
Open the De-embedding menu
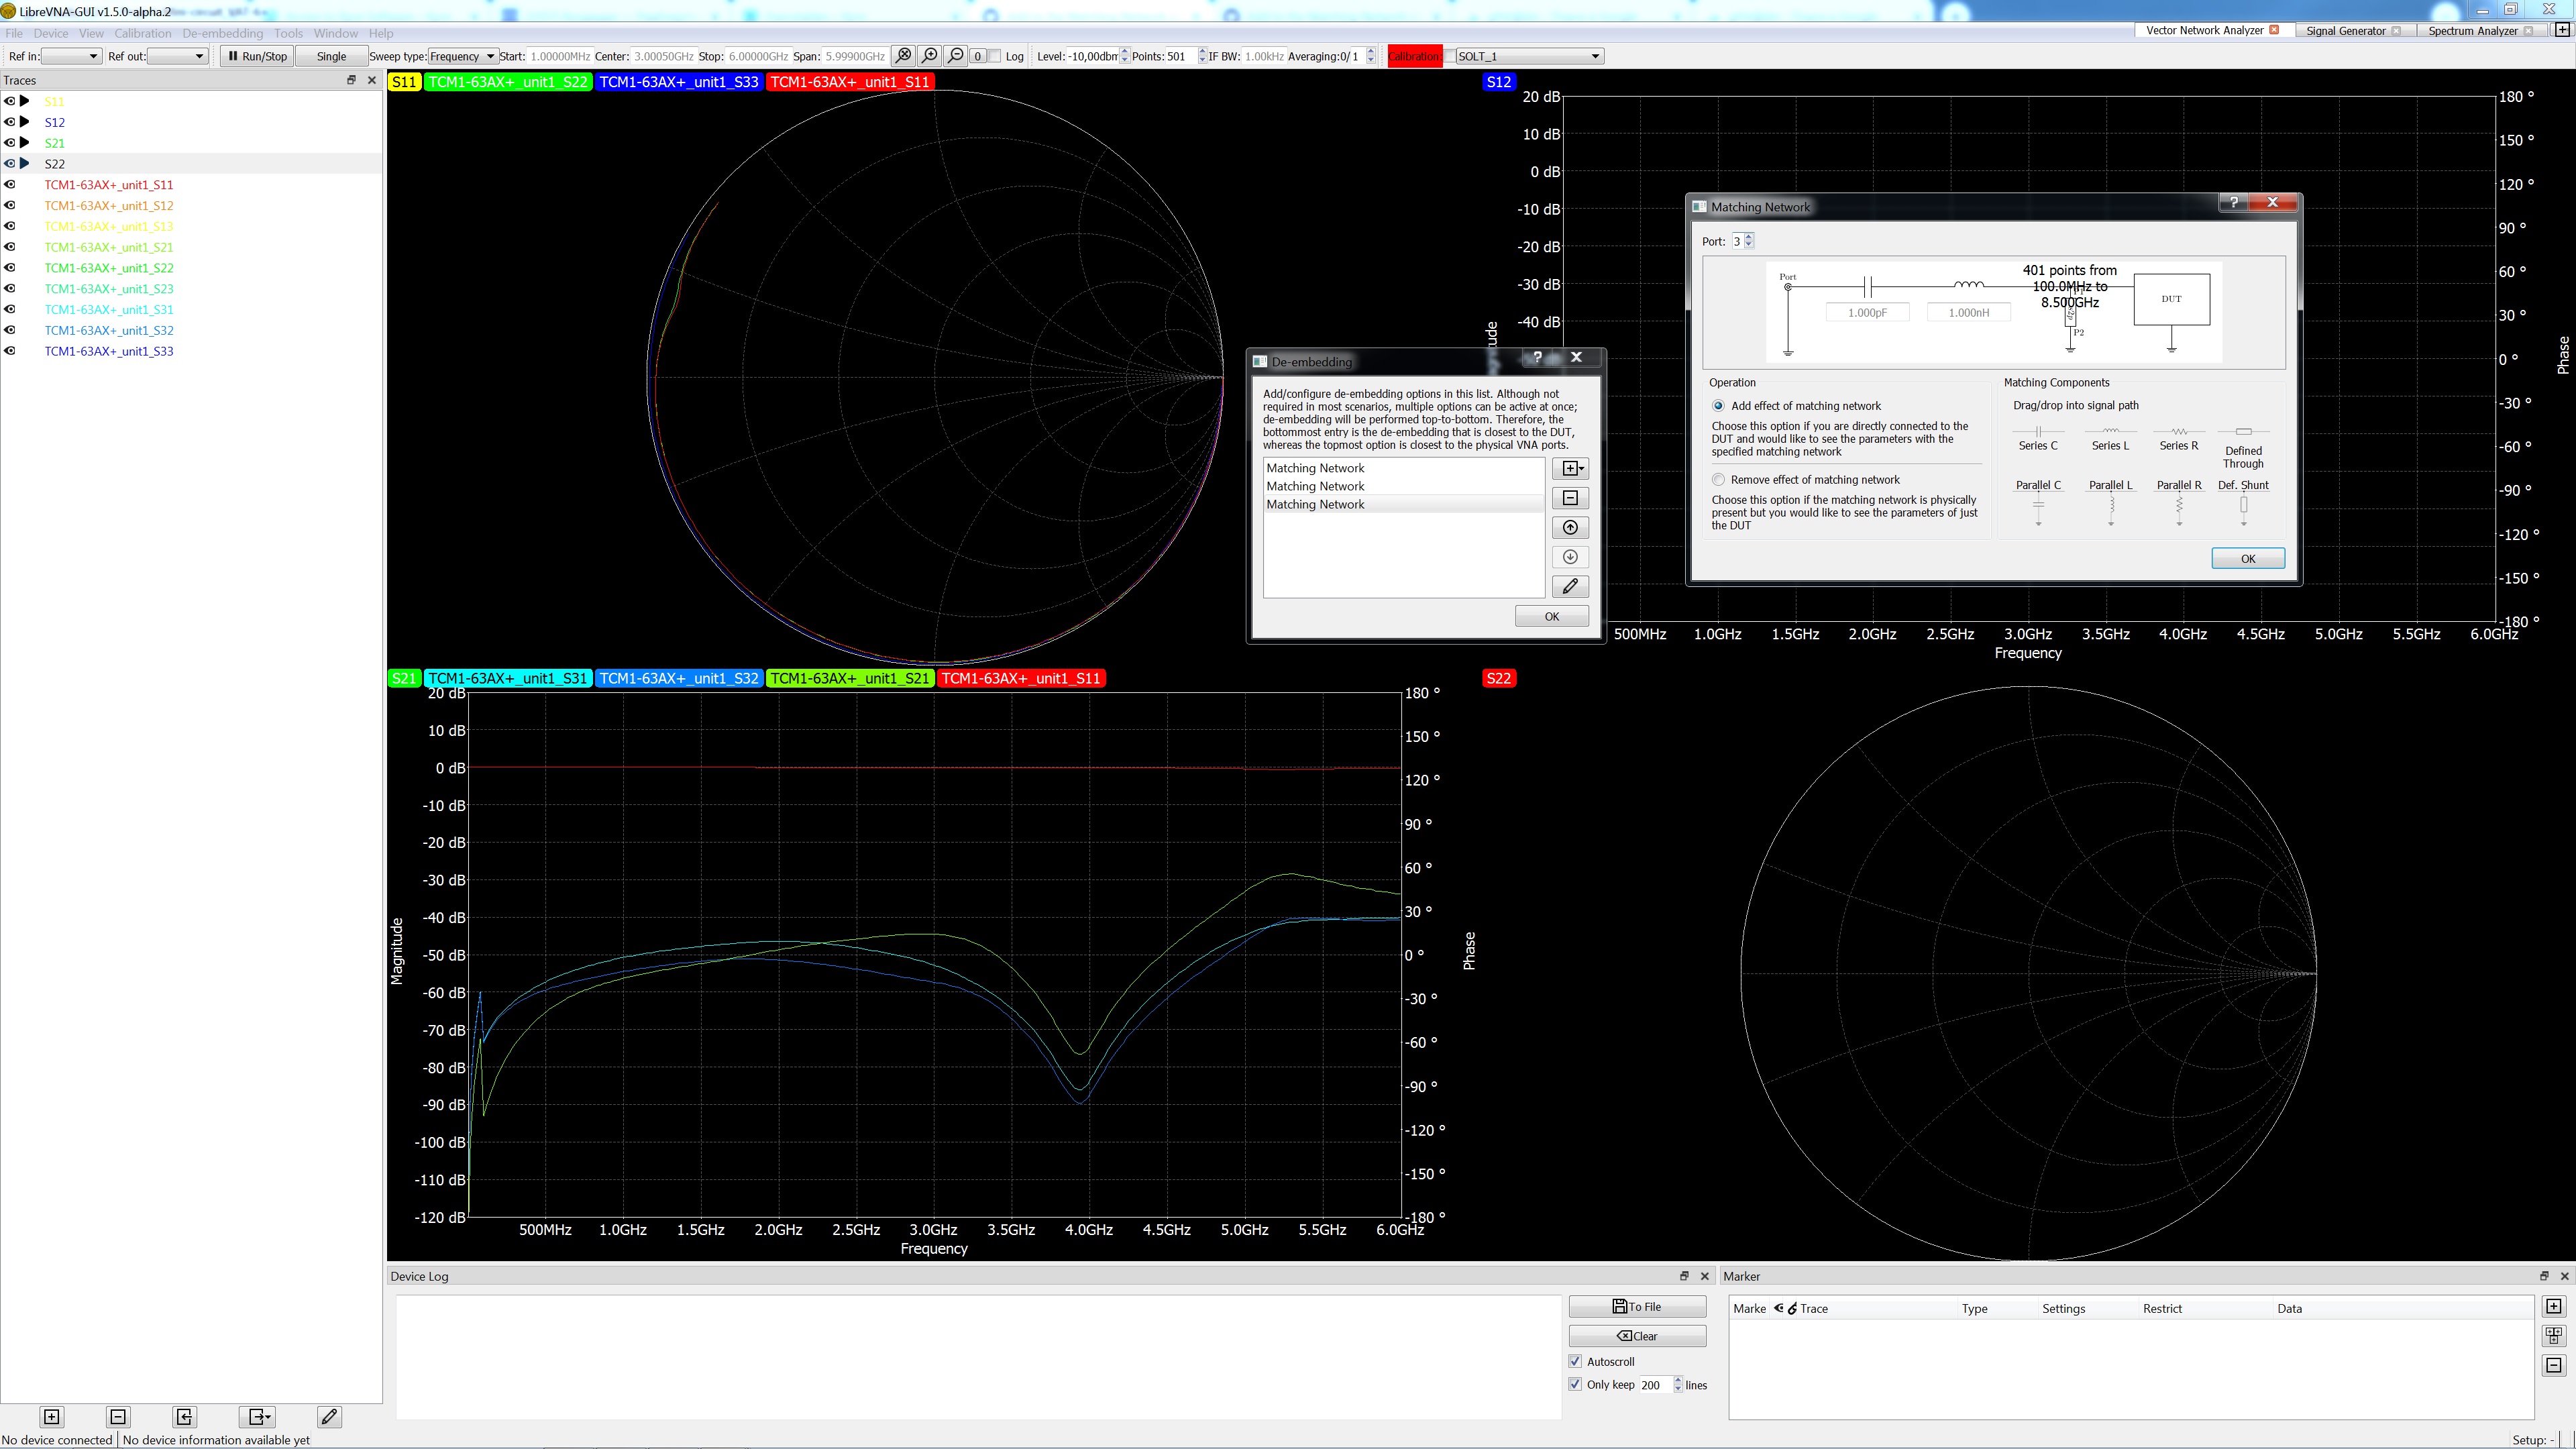[x=222, y=33]
